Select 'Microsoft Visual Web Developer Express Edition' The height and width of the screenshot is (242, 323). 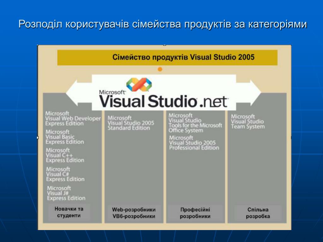[73, 118]
